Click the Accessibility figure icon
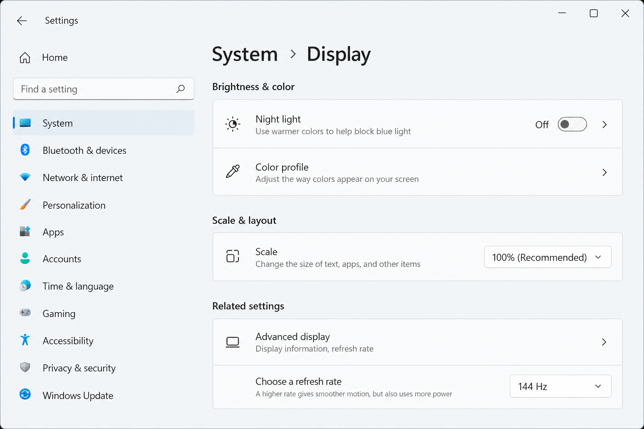Viewport: 644px width, 429px height. click(x=25, y=340)
